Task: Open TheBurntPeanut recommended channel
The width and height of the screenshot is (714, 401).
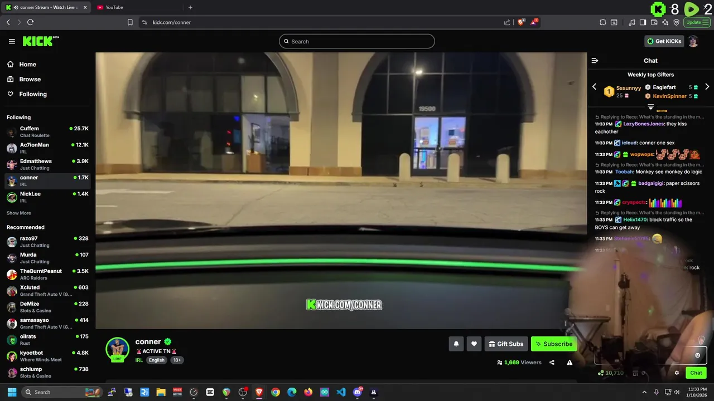Action: pos(47,274)
